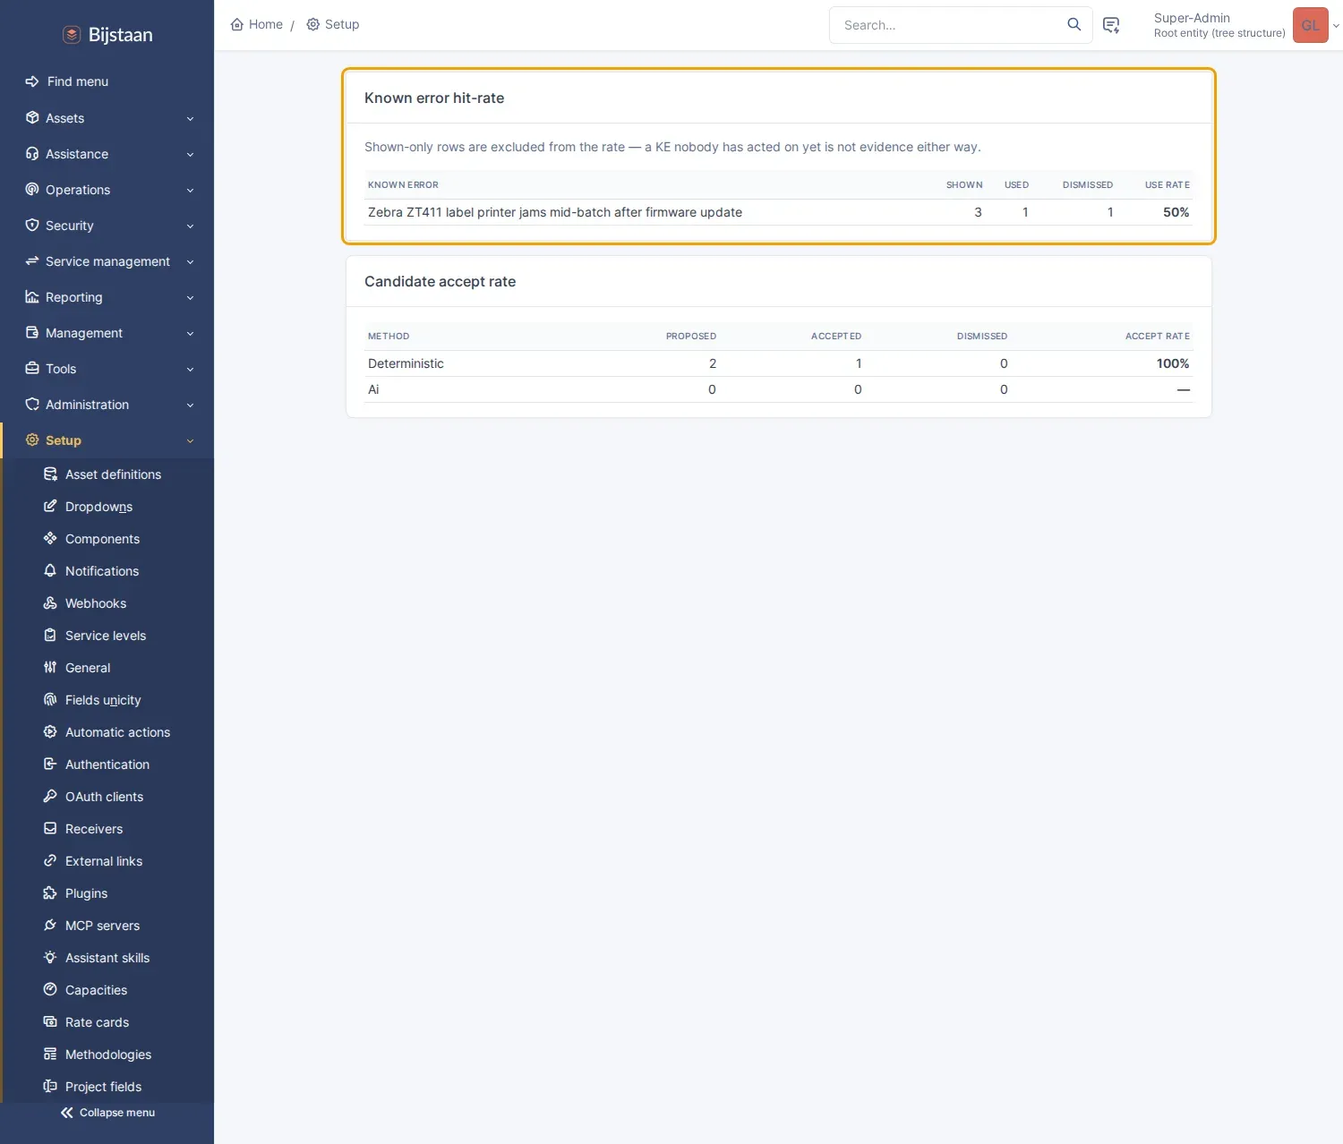Click the Automatic actions icon
The image size is (1343, 1144).
click(x=50, y=732)
